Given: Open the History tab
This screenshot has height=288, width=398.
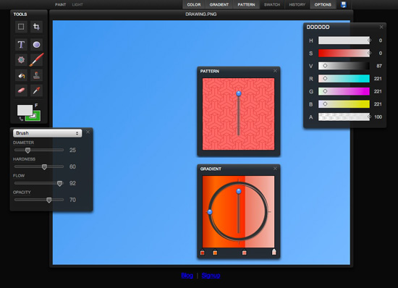Looking at the screenshot, I should (297, 4).
